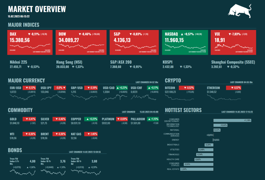Screen dimensions: 265x180
Task: Click the Nikkei 225 index name
Action: coord(18,62)
